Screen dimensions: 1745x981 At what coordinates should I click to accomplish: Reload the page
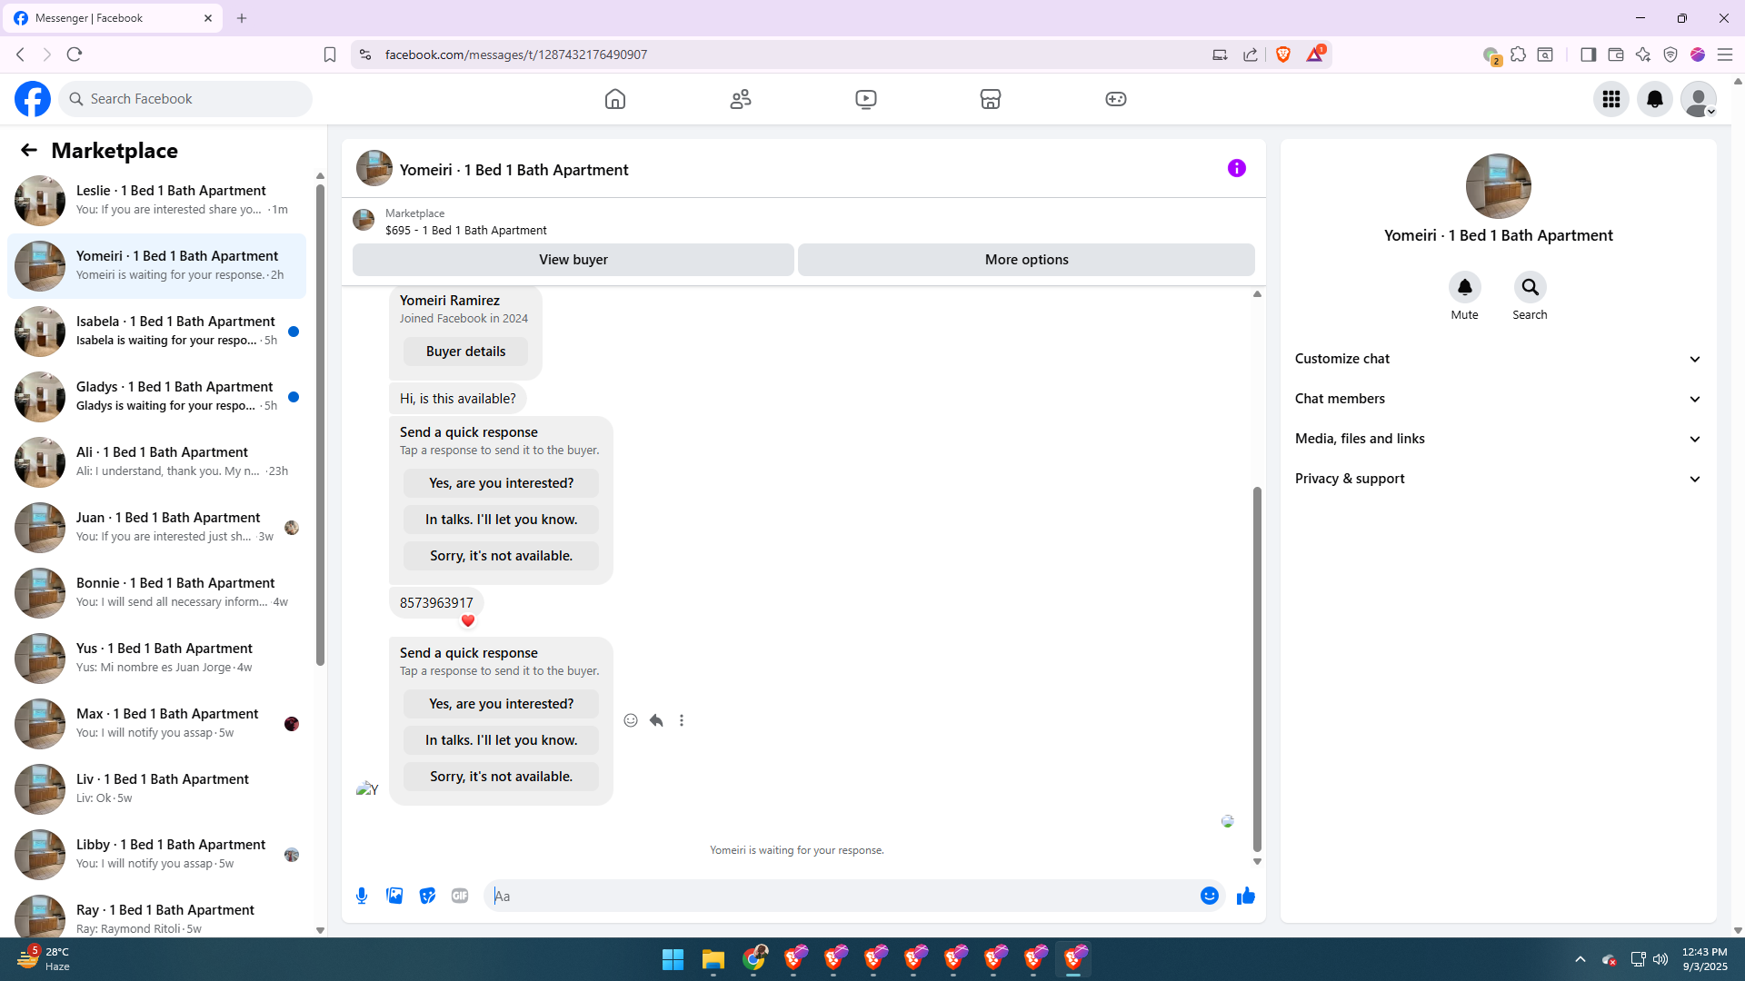tap(75, 54)
